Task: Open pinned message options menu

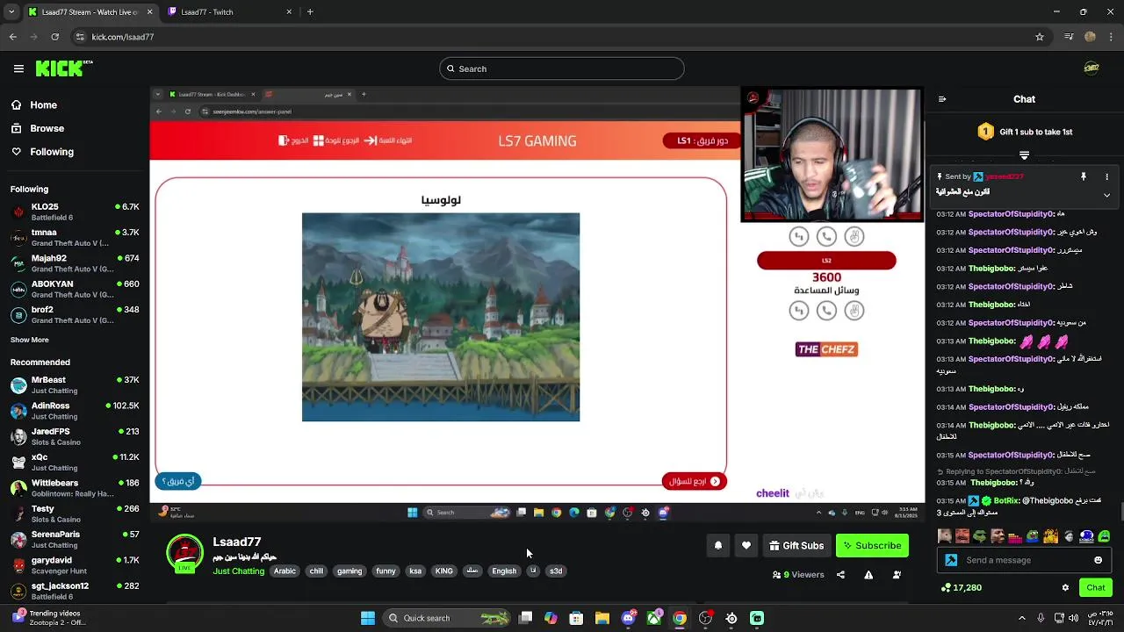Action: point(1106,176)
